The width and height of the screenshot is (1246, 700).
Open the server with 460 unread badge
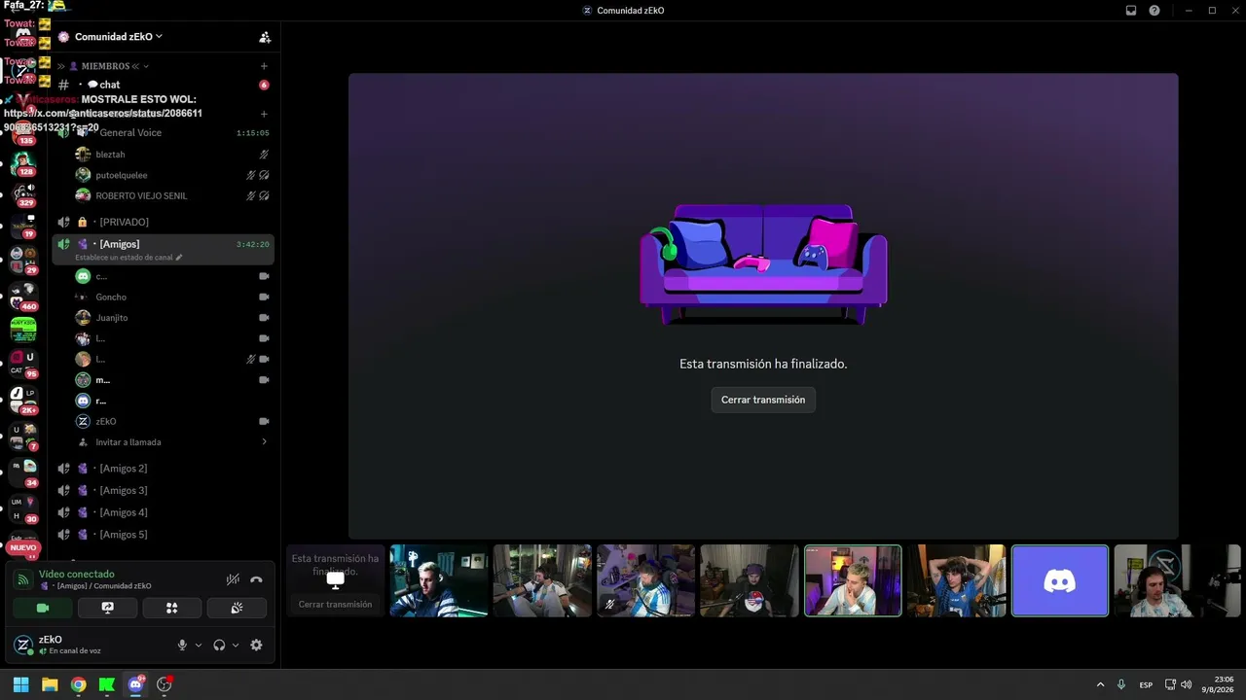click(x=23, y=296)
